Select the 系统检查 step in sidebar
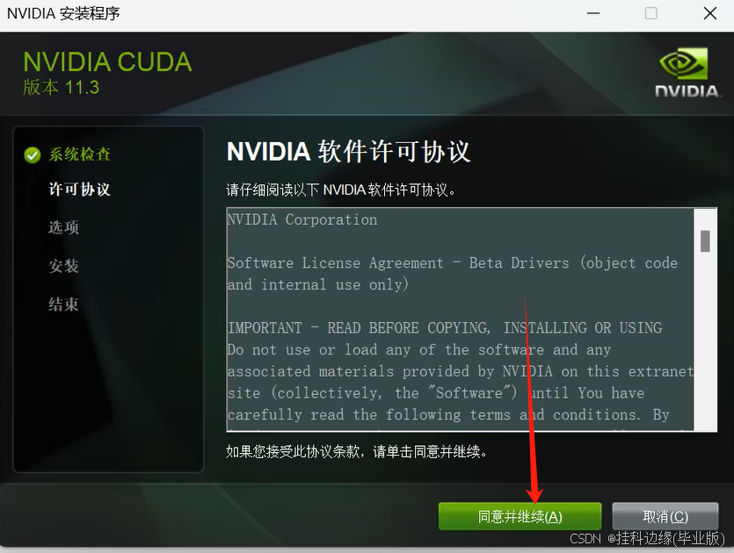734x553 pixels. tap(80, 154)
